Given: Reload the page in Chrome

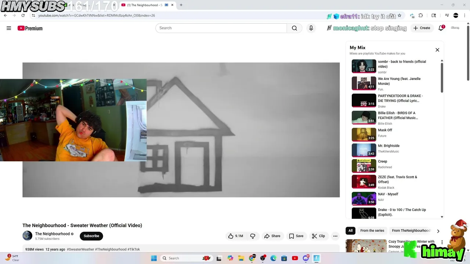Looking at the screenshot, I should [x=23, y=15].
